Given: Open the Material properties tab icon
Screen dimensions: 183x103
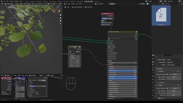Looking at the screenshot, I should click(x=153, y=95).
